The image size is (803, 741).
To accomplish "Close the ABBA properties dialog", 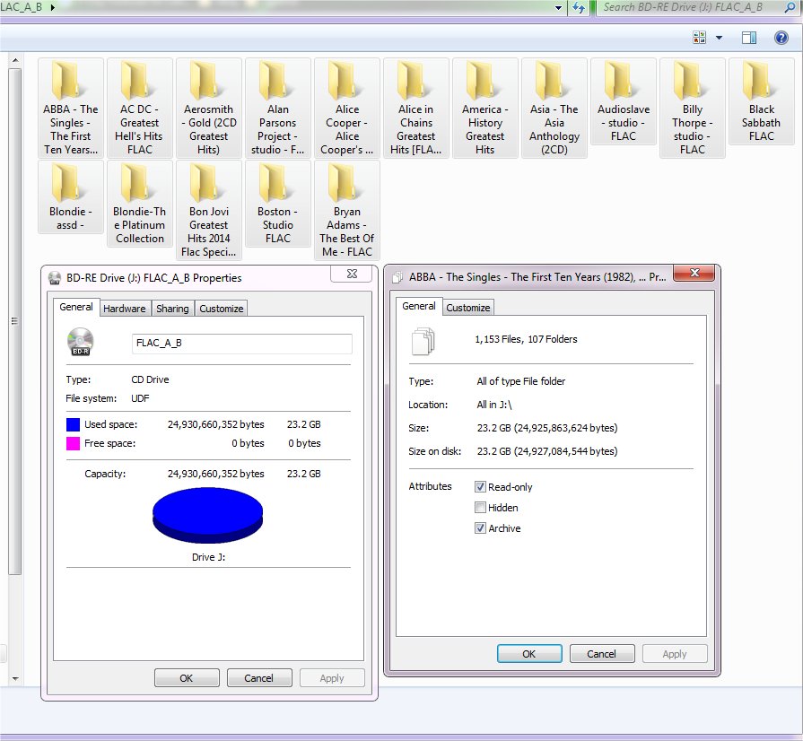I will tap(694, 273).
